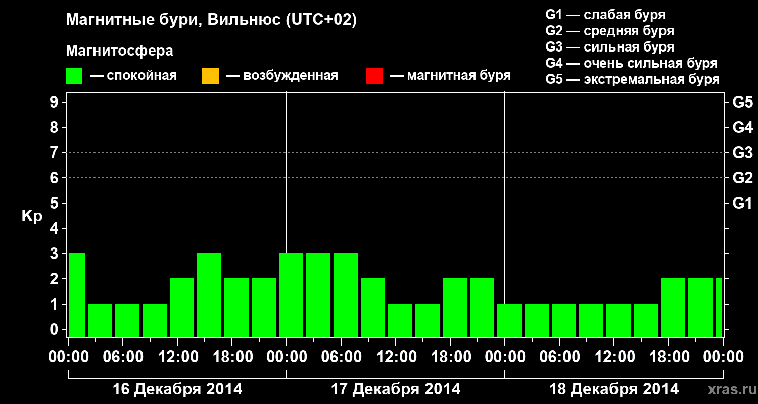Click 'G4 — очень сильная буря' legend line

point(631,63)
